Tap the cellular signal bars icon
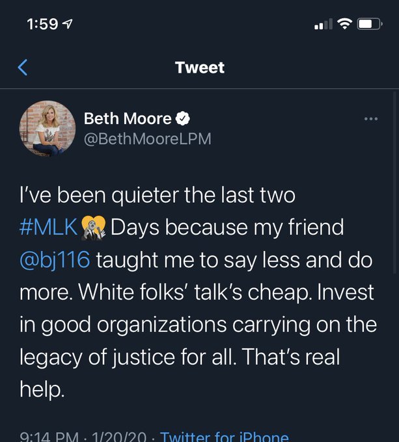 coord(322,25)
